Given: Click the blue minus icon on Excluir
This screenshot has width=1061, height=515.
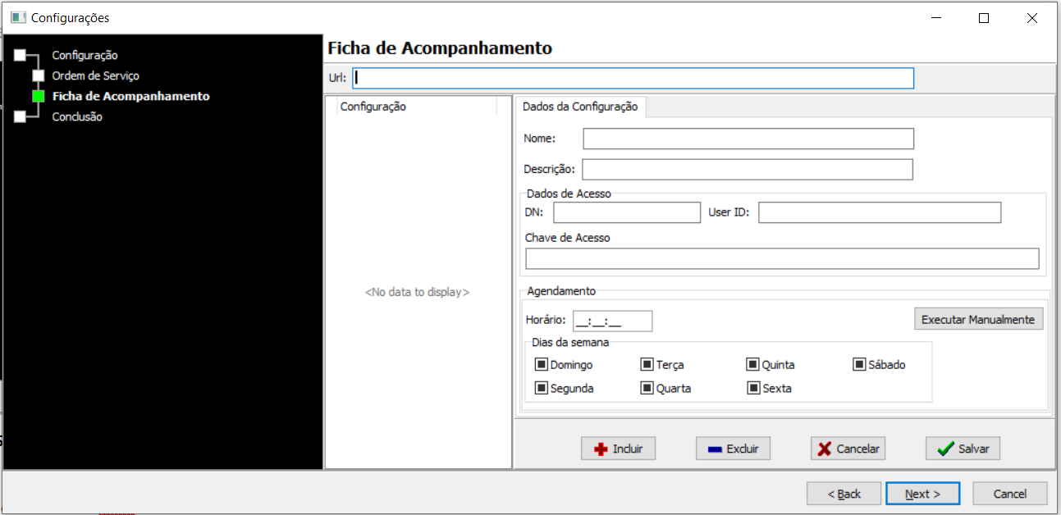Looking at the screenshot, I should click(x=715, y=449).
